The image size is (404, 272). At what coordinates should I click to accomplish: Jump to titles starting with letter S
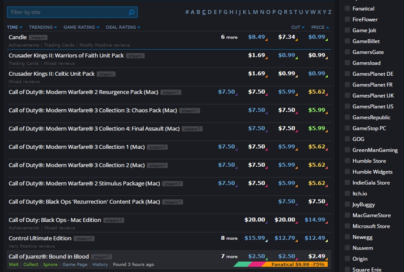click(x=290, y=12)
